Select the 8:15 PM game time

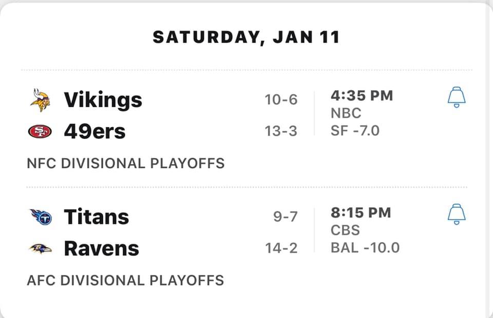coord(361,213)
